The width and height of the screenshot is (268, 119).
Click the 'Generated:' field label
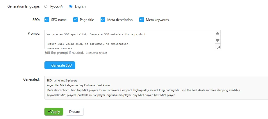31,79
